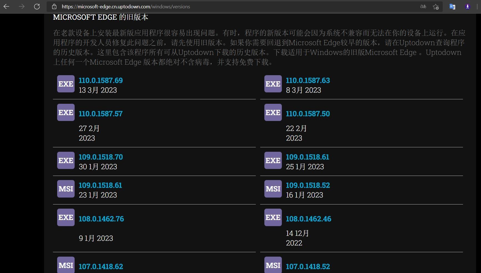This screenshot has height=273, width=481.
Task: Click the site lock icon
Action: pos(54,6)
